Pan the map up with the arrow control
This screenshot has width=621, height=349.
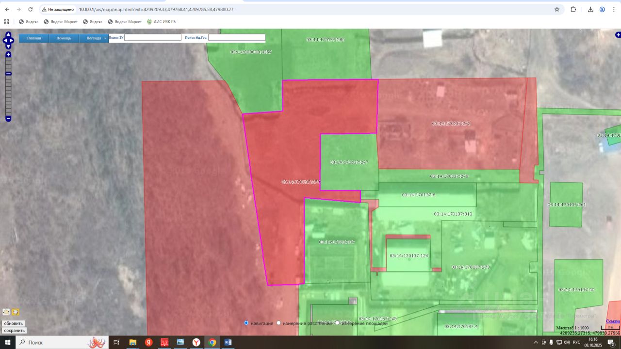point(8,34)
